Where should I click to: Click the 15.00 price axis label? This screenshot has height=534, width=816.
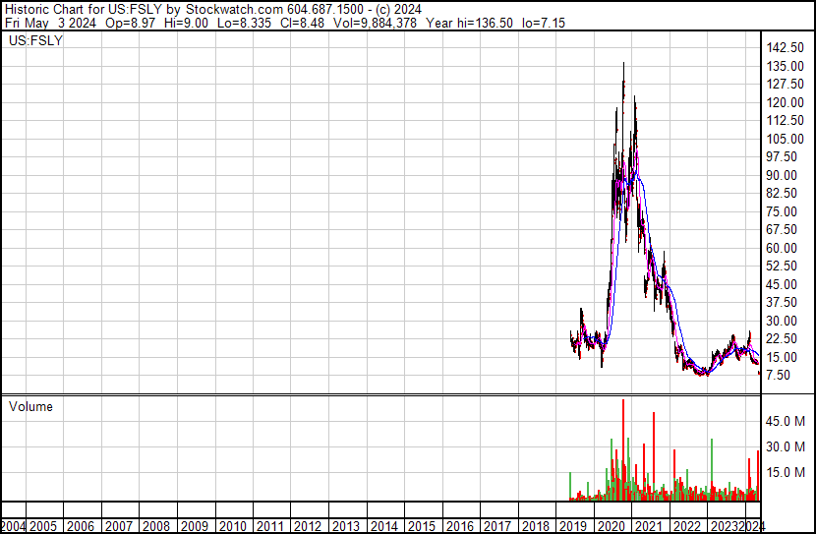click(x=782, y=358)
